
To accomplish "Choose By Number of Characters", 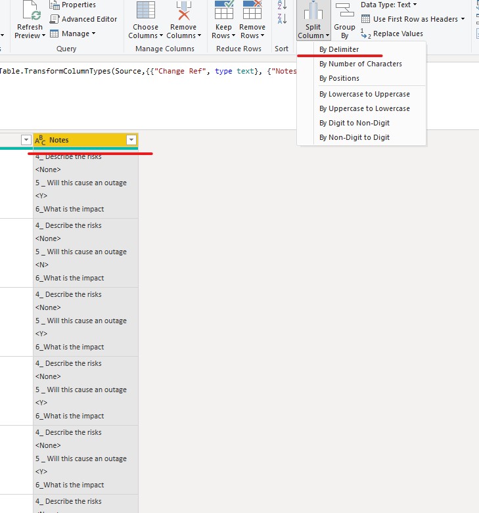I will (x=361, y=64).
